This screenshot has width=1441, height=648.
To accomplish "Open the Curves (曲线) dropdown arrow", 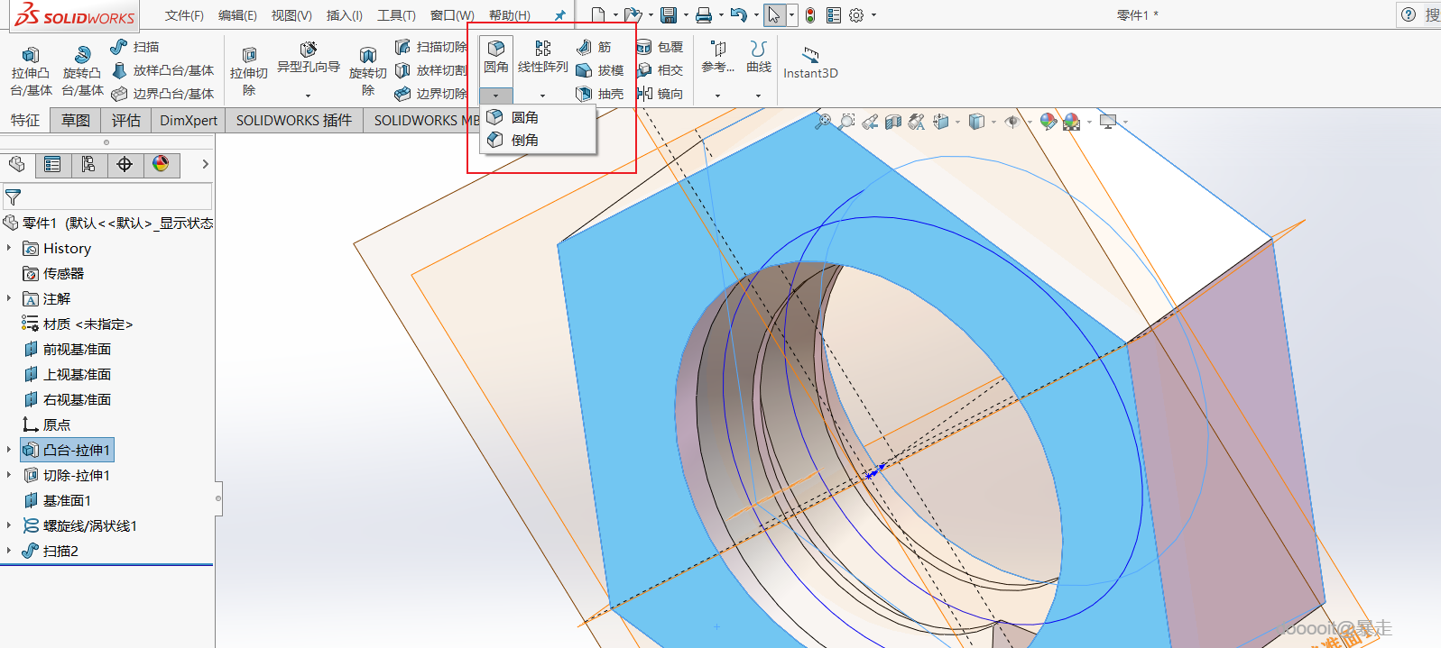I will click(x=758, y=95).
